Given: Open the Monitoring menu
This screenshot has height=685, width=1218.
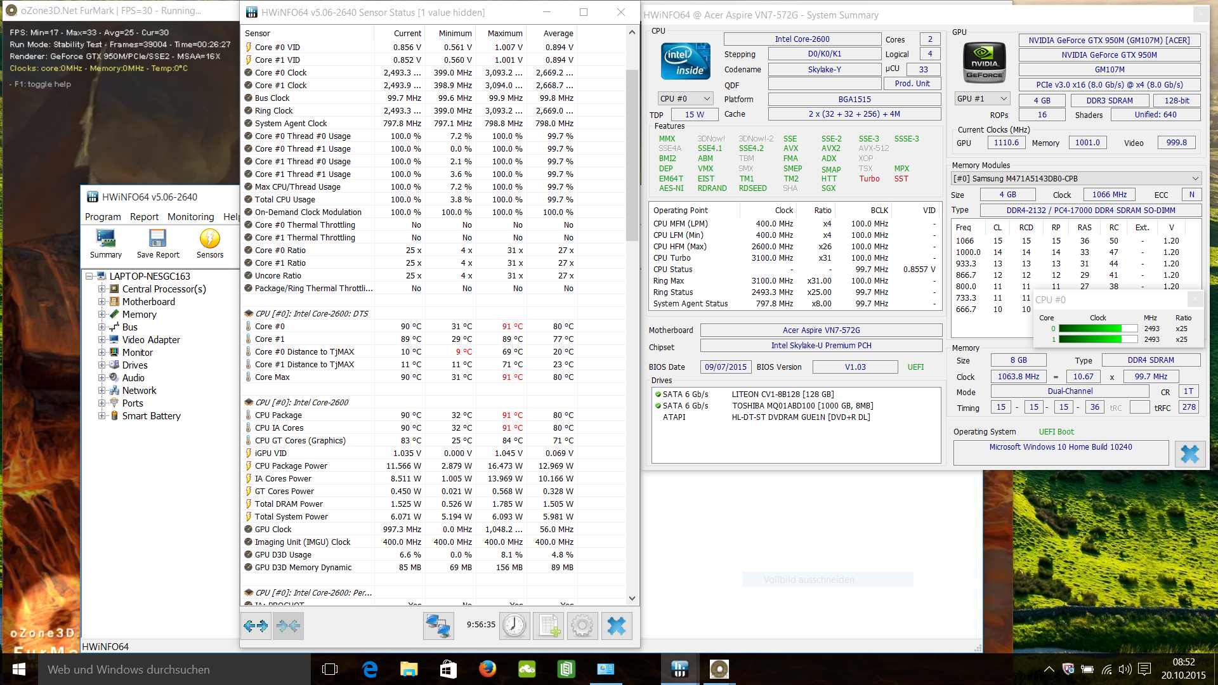Looking at the screenshot, I should pyautogui.click(x=190, y=217).
